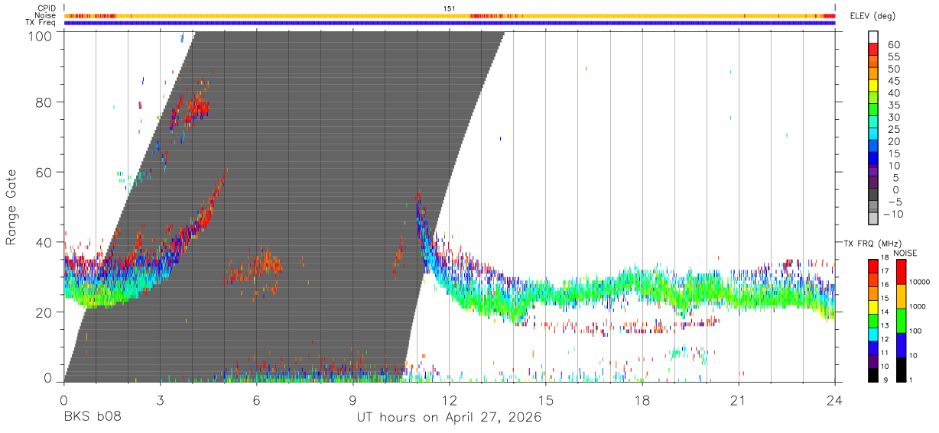Click the 21 tick on UT hours axis
This screenshot has width=939, height=433.
click(x=739, y=399)
